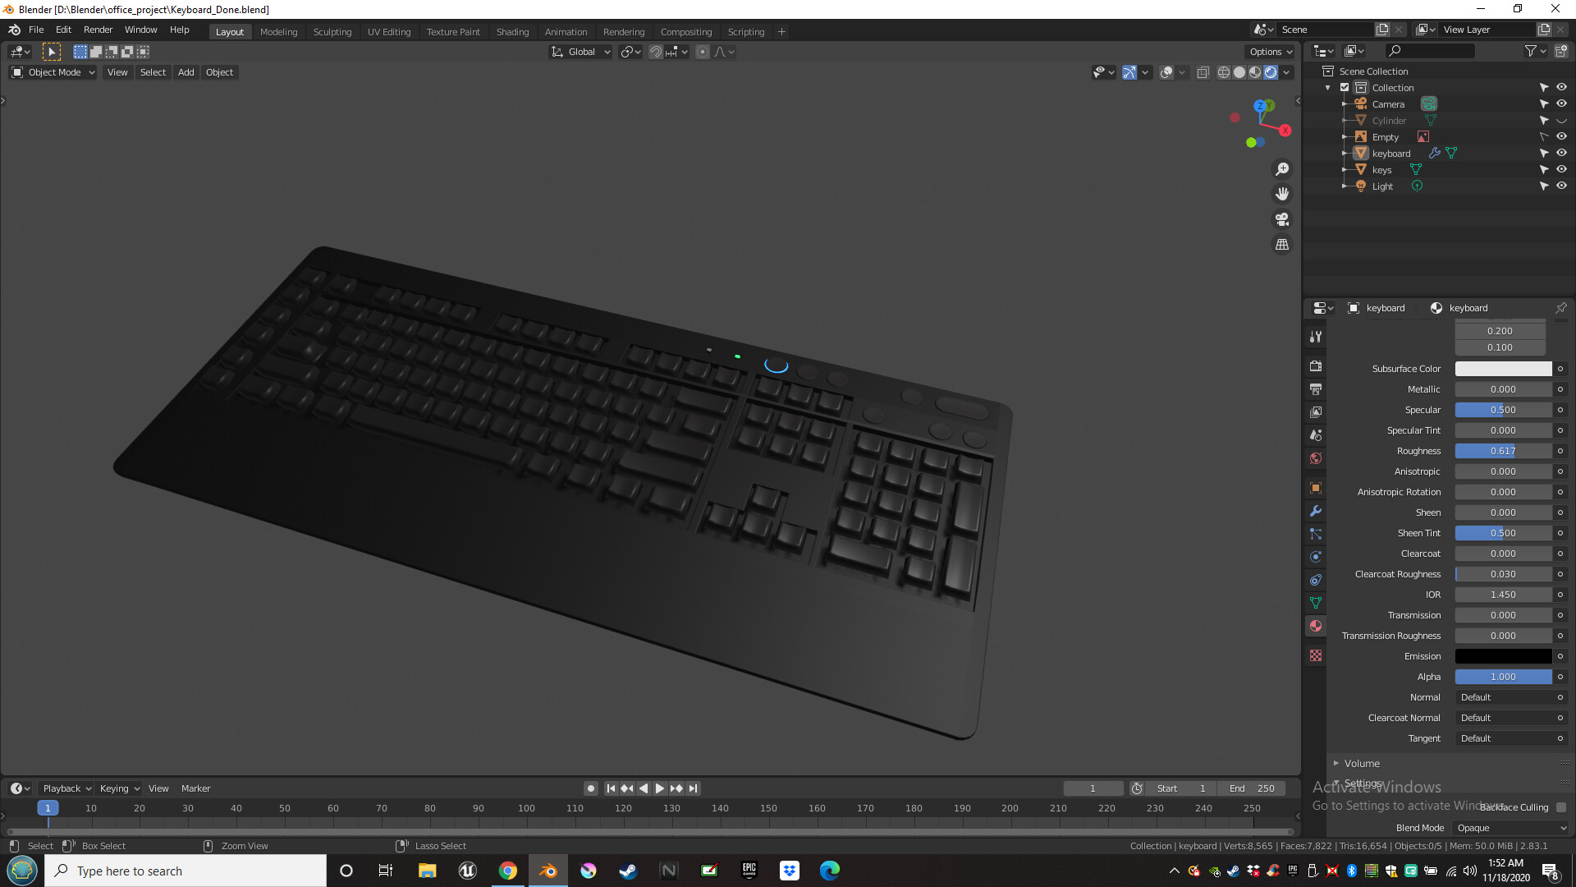
Task: Click the frame Start field in the timeline
Action: [x=1182, y=788]
